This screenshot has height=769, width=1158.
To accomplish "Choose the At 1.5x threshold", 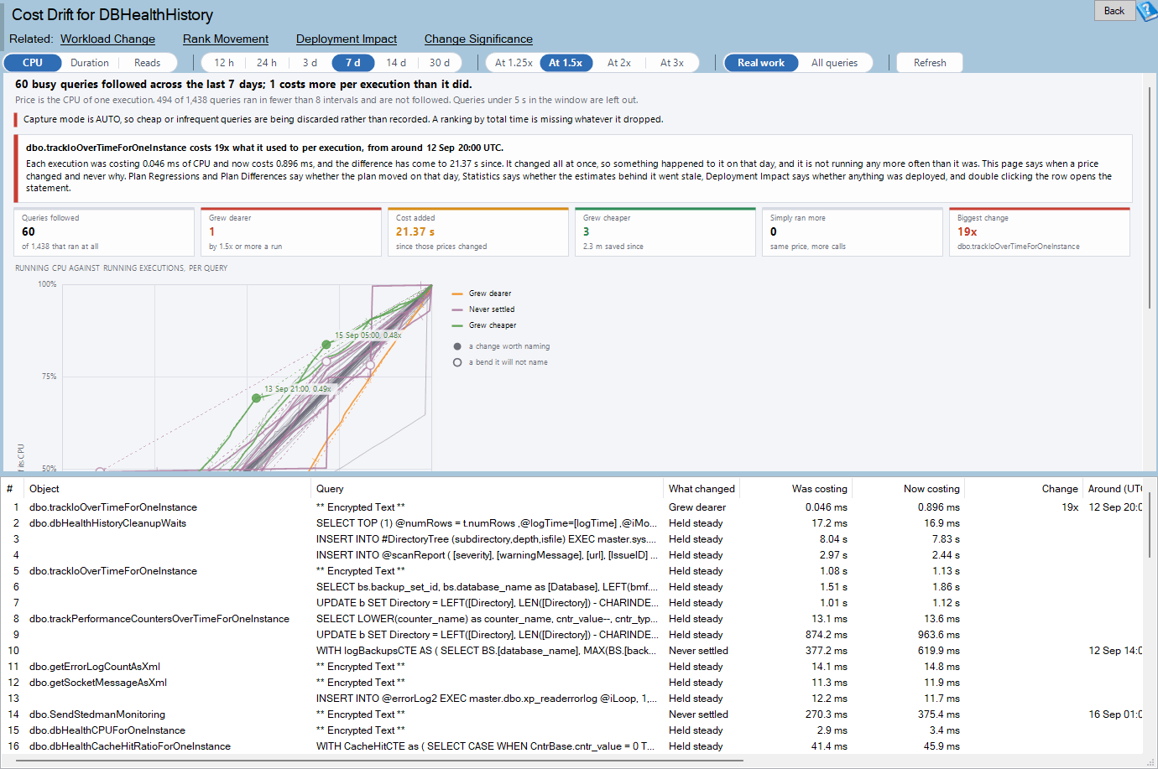I will 566,63.
